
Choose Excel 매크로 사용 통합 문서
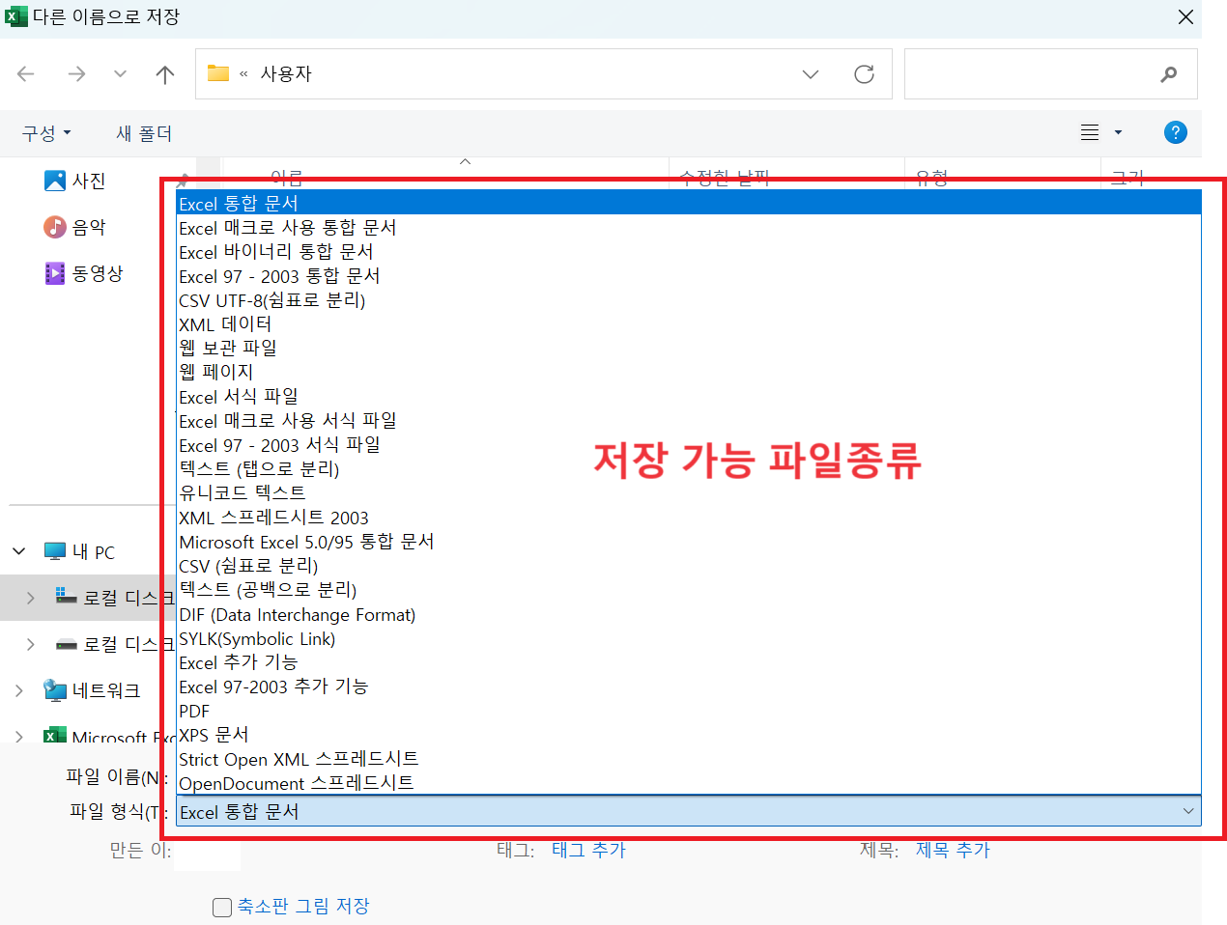[689, 227]
